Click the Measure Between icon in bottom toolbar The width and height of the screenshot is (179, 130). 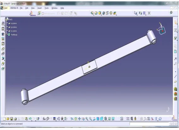(x=128, y=119)
